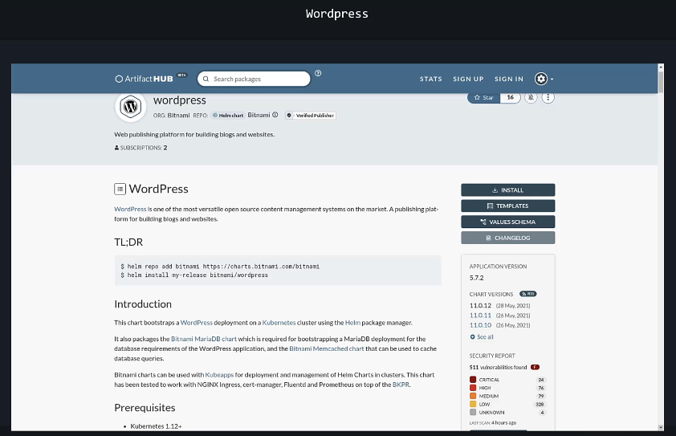
Task: Select chart version 11.0.11
Action: tap(480, 316)
